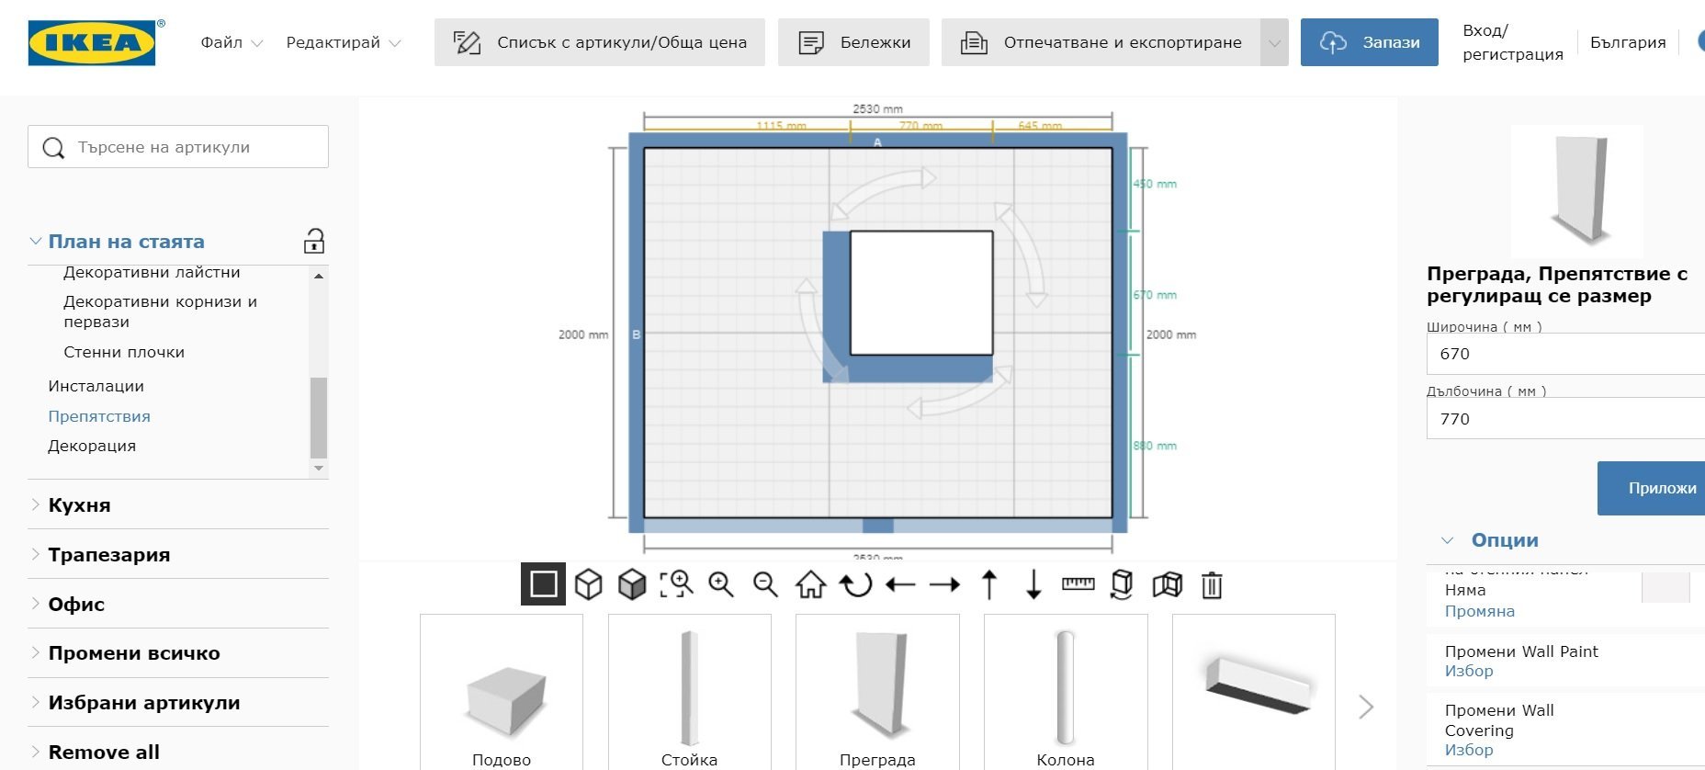Viewport: 1705px width, 770px height.
Task: Delete selected item with trash icon
Action: [x=1212, y=584]
